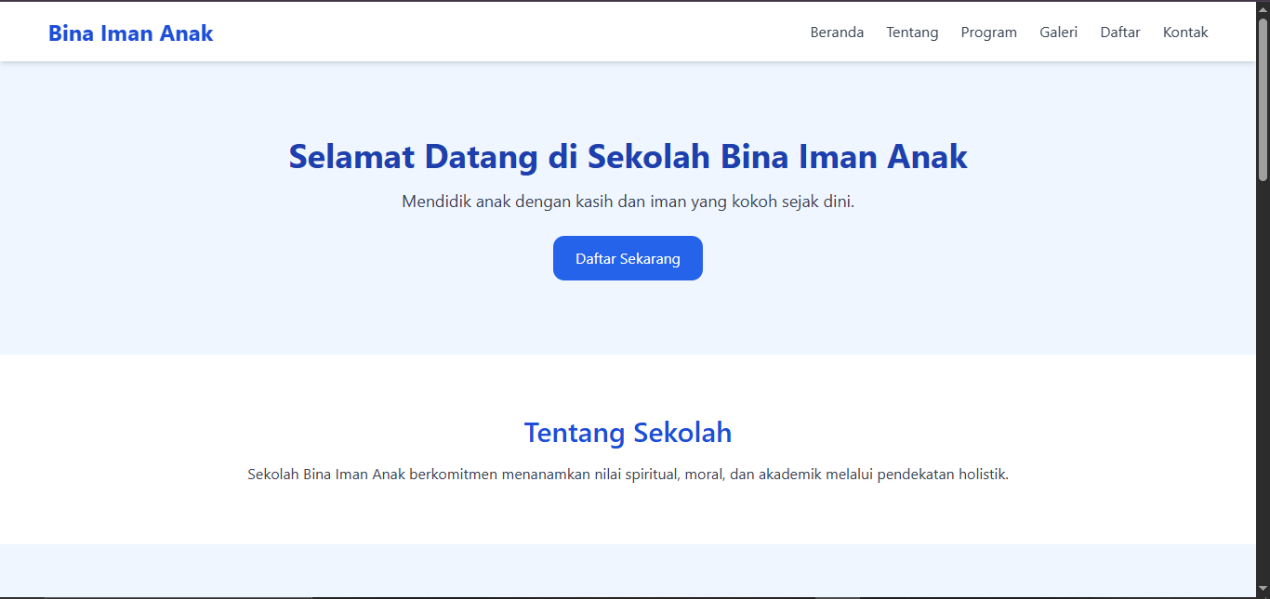Click the school commitment description paragraph

(x=628, y=474)
